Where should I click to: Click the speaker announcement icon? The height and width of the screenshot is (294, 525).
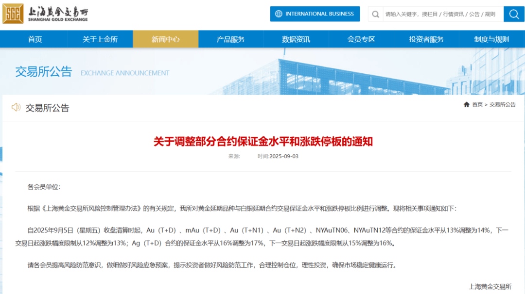point(16,107)
